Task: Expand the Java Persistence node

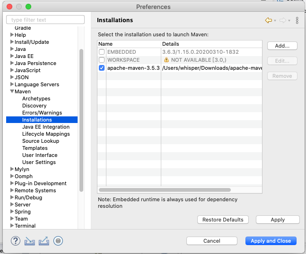Action: [12, 63]
